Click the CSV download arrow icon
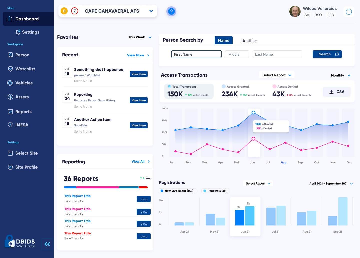The height and width of the screenshot is (258, 360). click(x=331, y=92)
